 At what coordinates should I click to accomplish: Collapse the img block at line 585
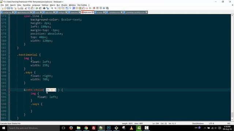coord(9,58)
